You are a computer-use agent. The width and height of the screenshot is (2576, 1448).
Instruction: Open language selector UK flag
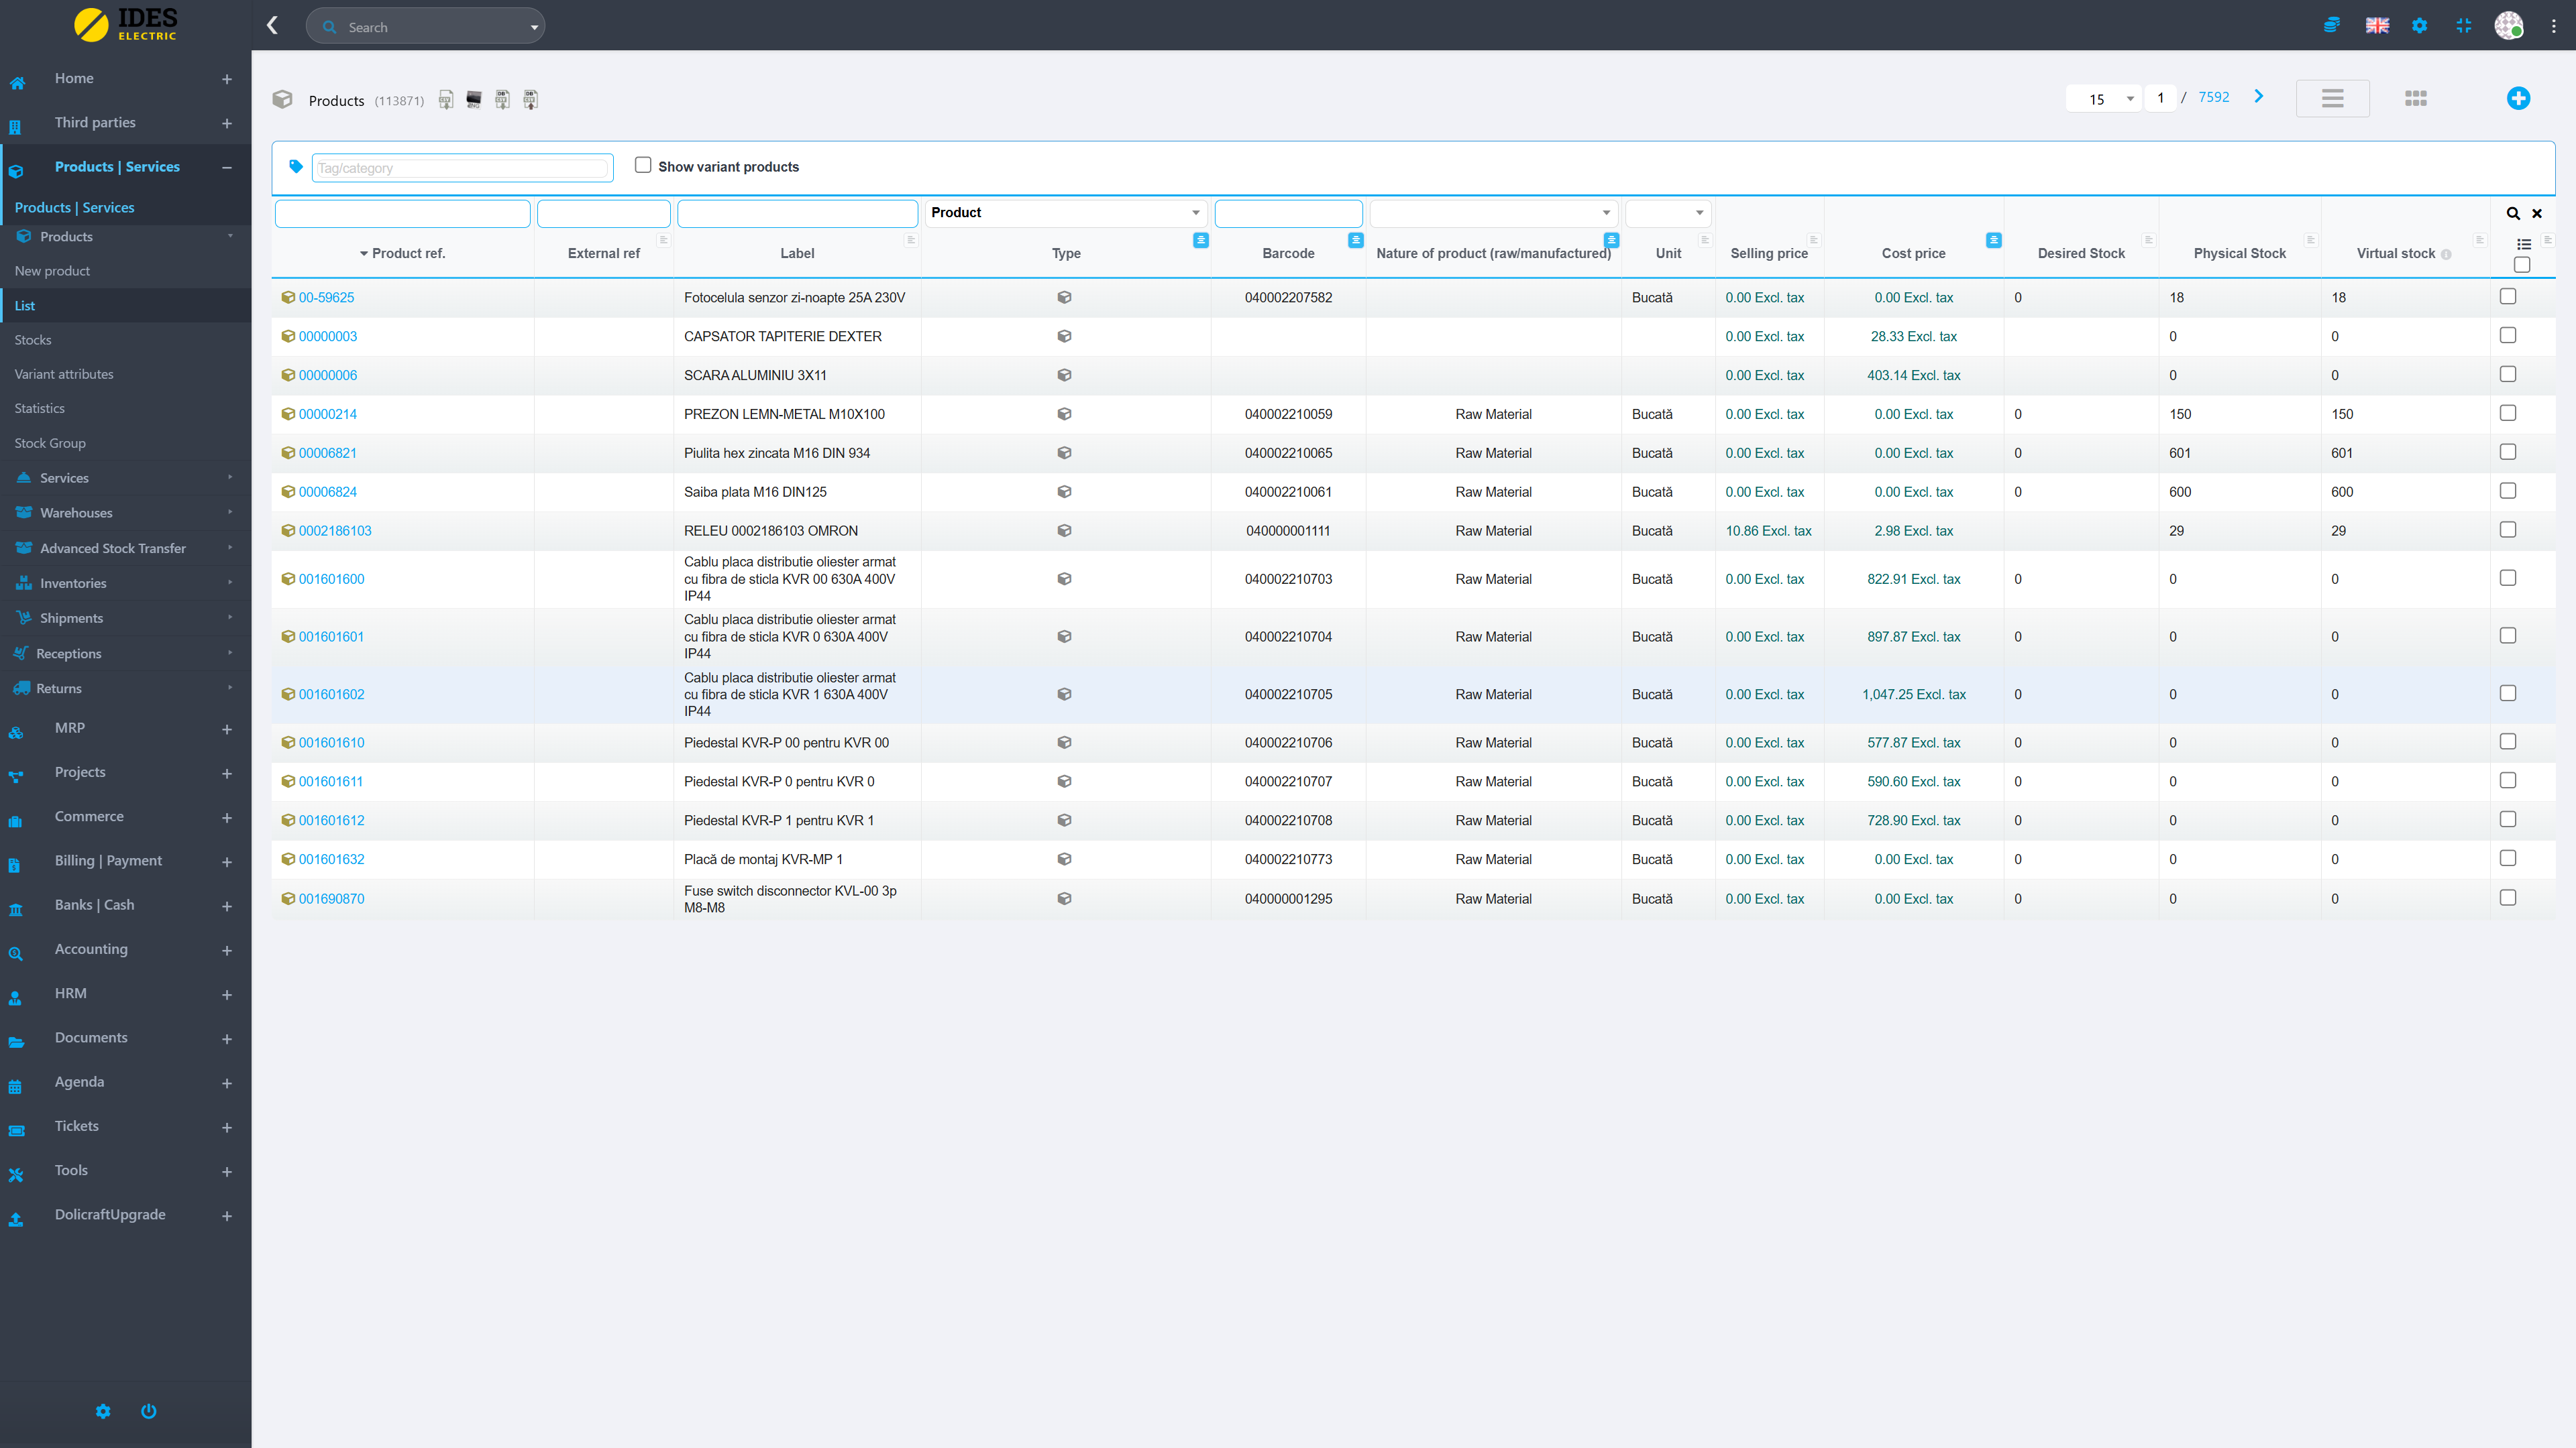(2377, 25)
